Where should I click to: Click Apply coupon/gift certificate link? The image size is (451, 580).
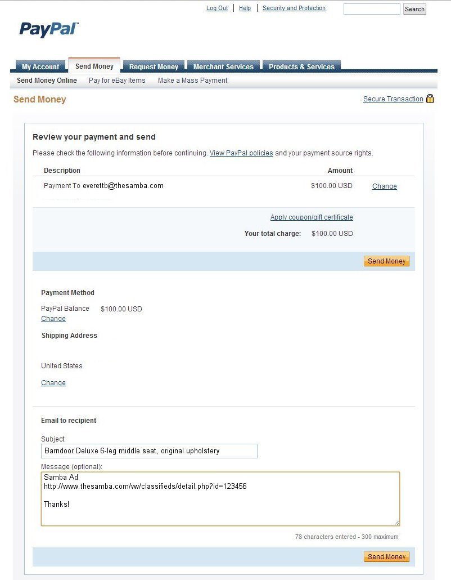(312, 217)
